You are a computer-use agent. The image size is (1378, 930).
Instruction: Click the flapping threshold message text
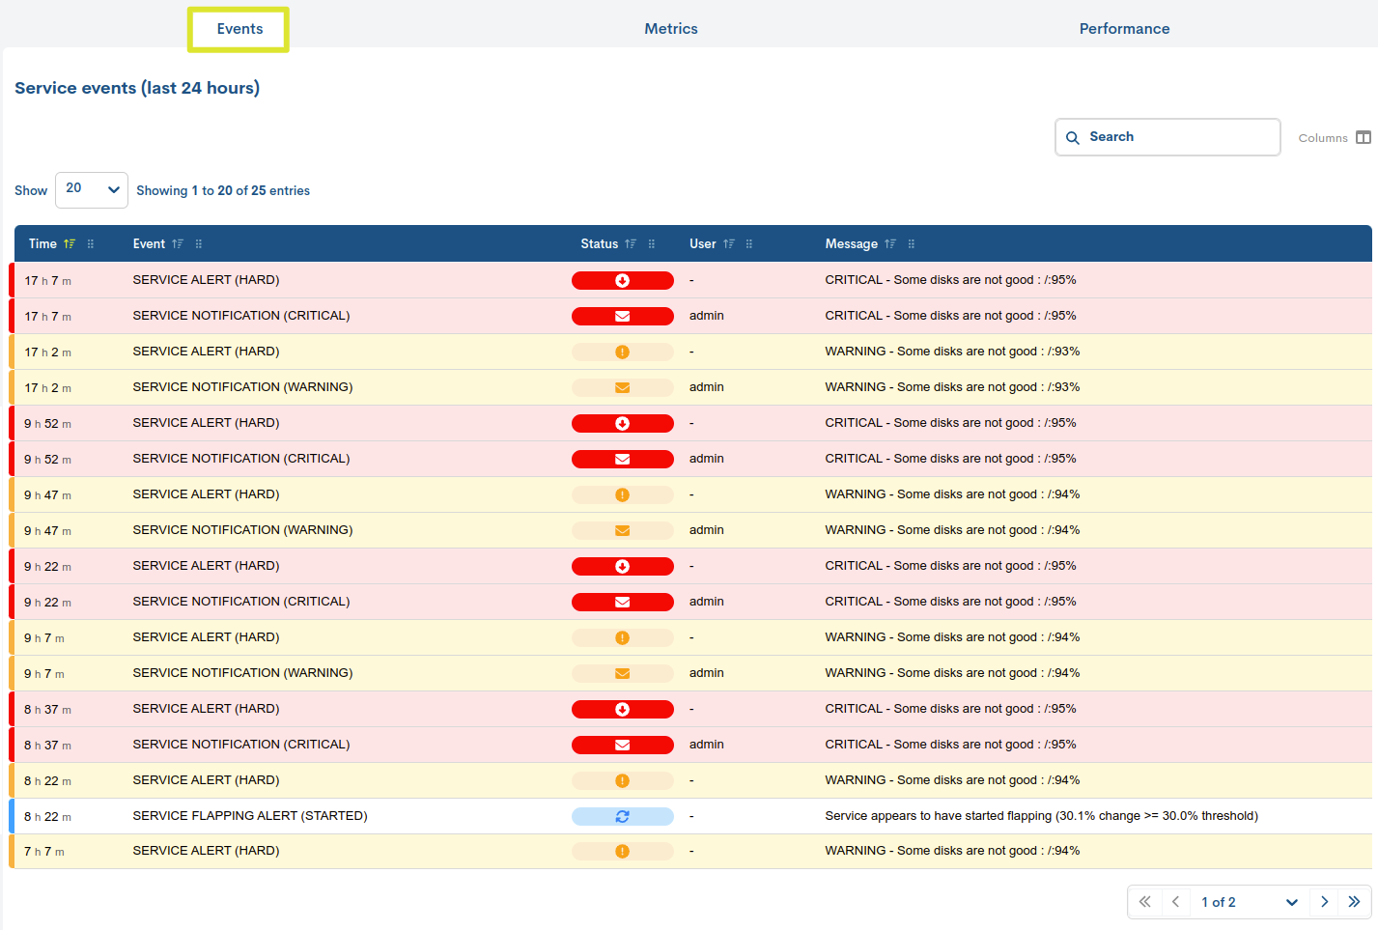point(1041,816)
